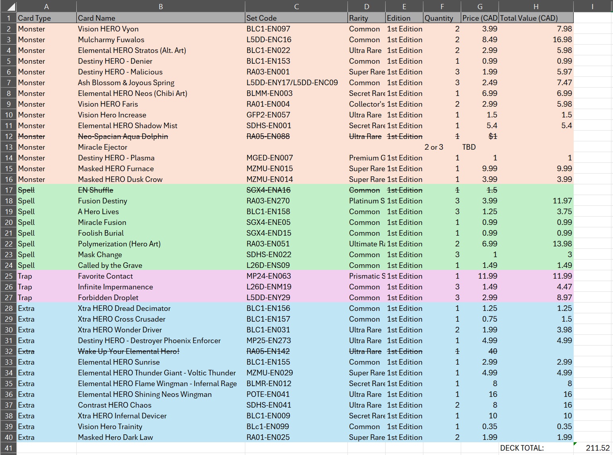Click the "Quantity" header cell
This screenshot has height=455, width=613.
442,18
